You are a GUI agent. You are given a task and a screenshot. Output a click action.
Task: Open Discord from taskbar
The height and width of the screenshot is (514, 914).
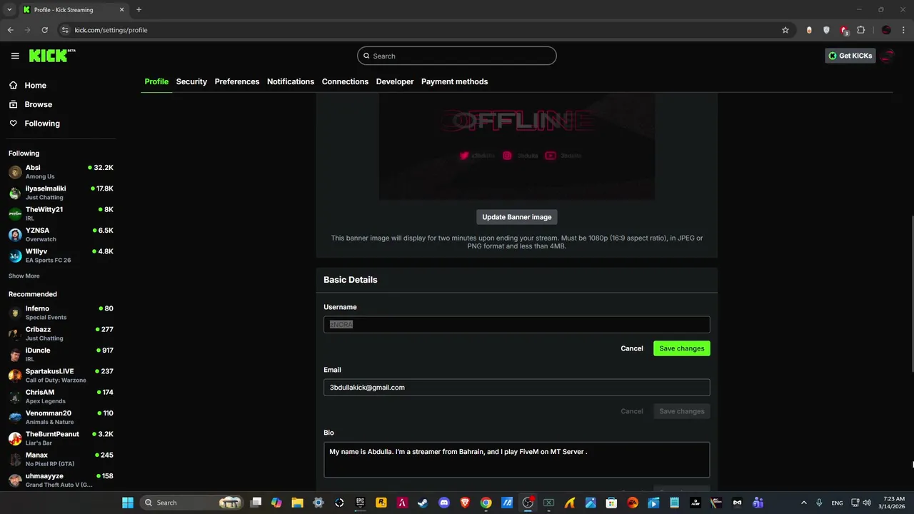pos(444,503)
